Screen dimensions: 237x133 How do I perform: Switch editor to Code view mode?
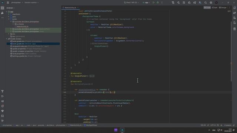207,7
